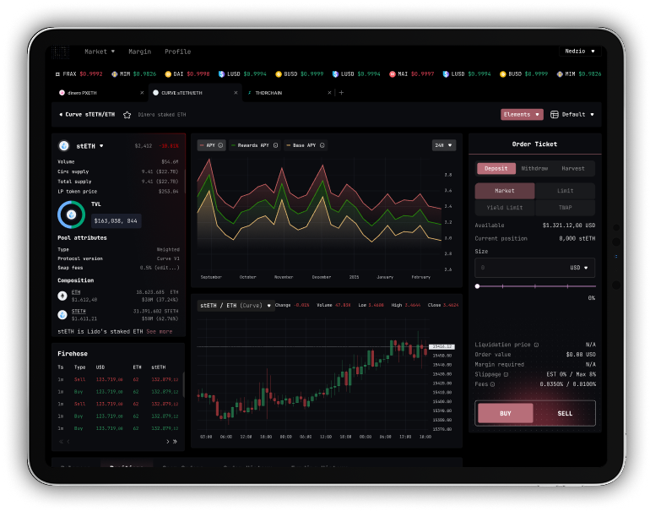Toggle the Rewards APY chart series
The image size is (650, 511).
[x=255, y=145]
